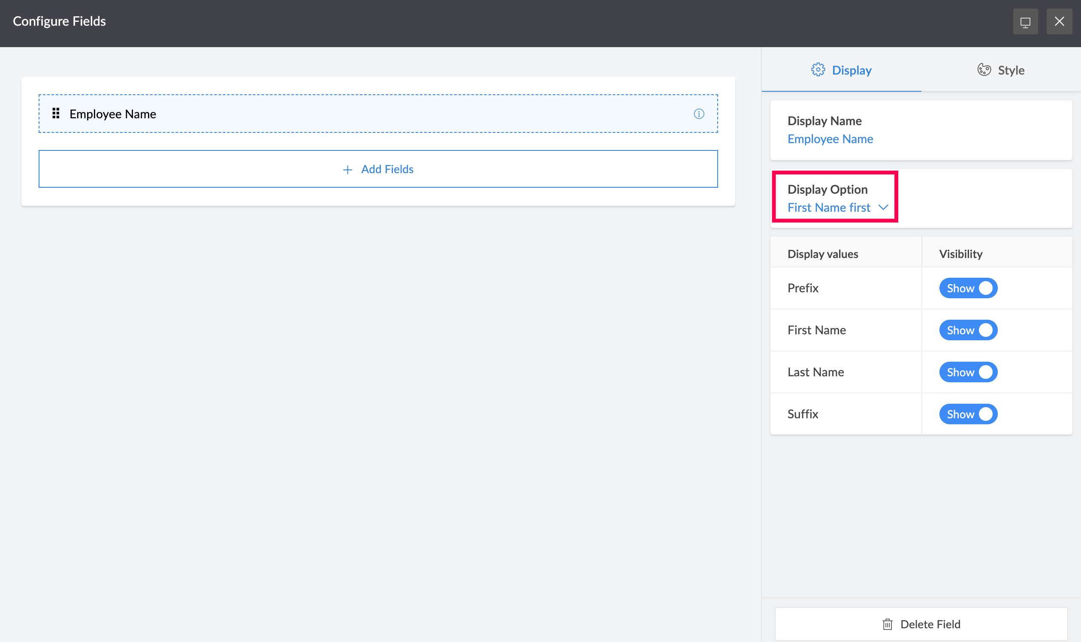This screenshot has width=1081, height=642.
Task: Click the gear icon on Display tab
Action: pyautogui.click(x=818, y=70)
